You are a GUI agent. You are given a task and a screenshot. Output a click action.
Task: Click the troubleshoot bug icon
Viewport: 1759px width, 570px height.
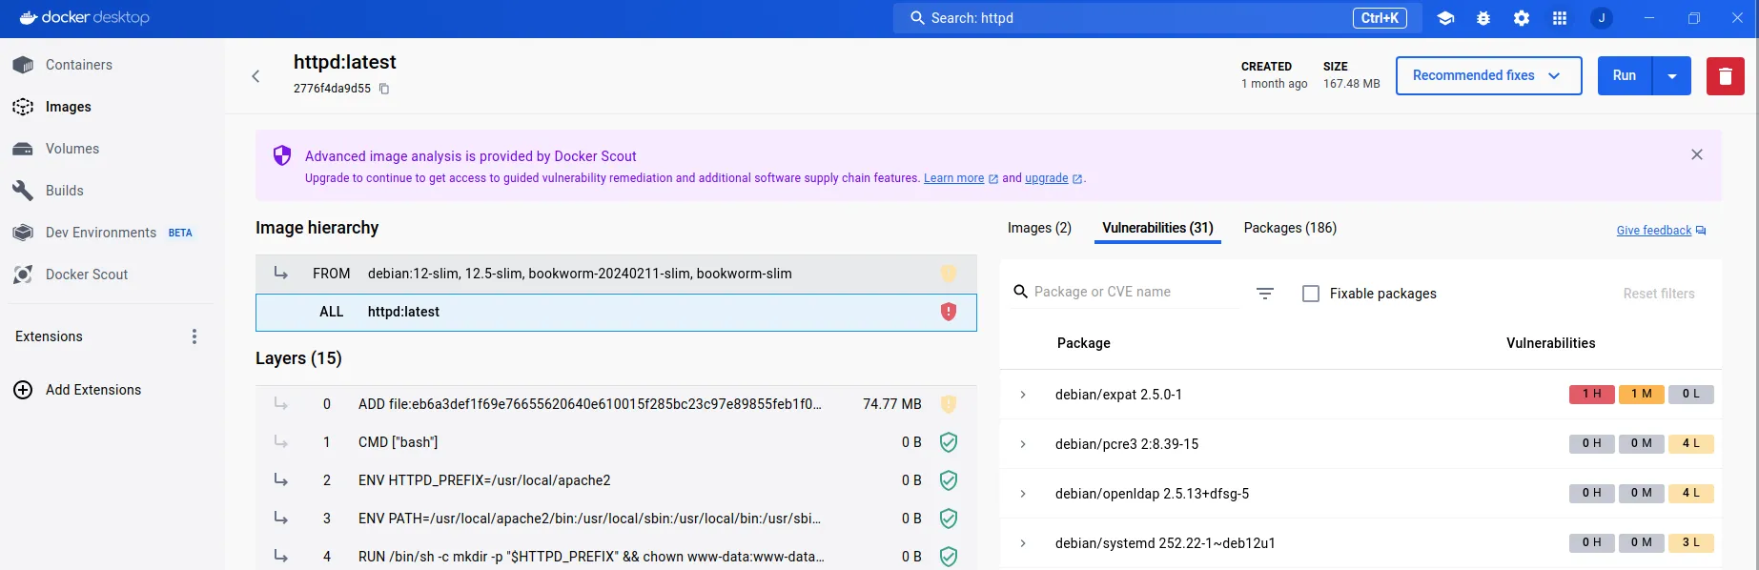click(x=1483, y=18)
